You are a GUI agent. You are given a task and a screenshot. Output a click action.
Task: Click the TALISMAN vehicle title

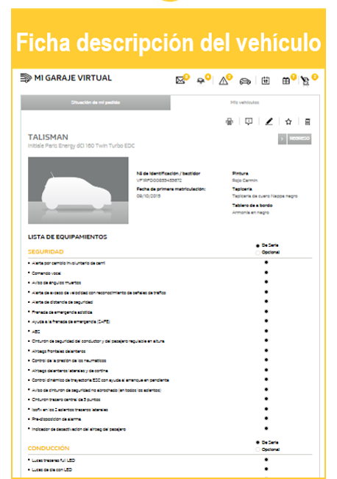(x=48, y=137)
